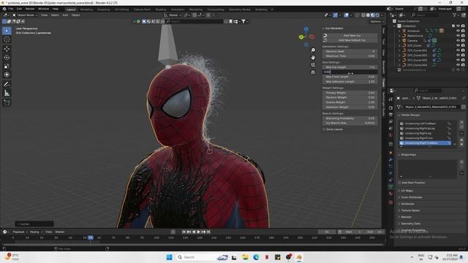Expand the Remesh panel

[x=406, y=217]
